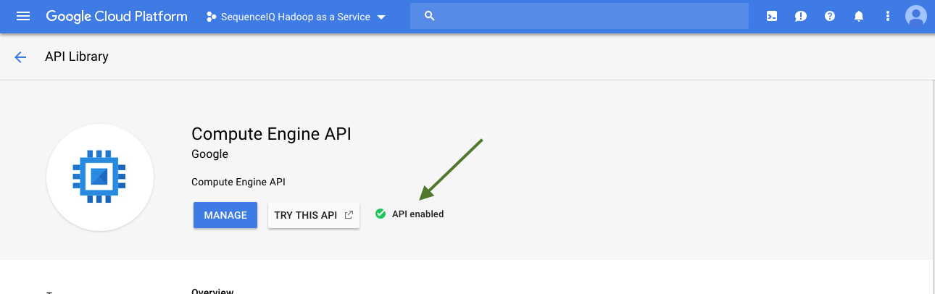This screenshot has height=294, width=935.
Task: Click the right-side vertical scrollbar
Action: (x=933, y=181)
